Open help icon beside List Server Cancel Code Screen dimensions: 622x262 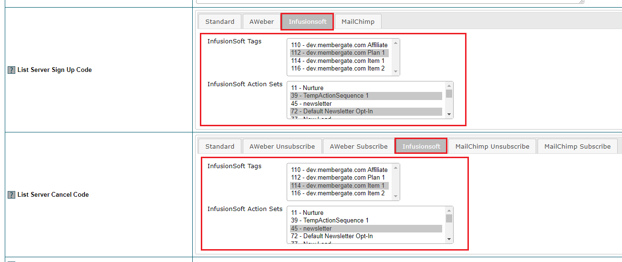pyautogui.click(x=11, y=195)
